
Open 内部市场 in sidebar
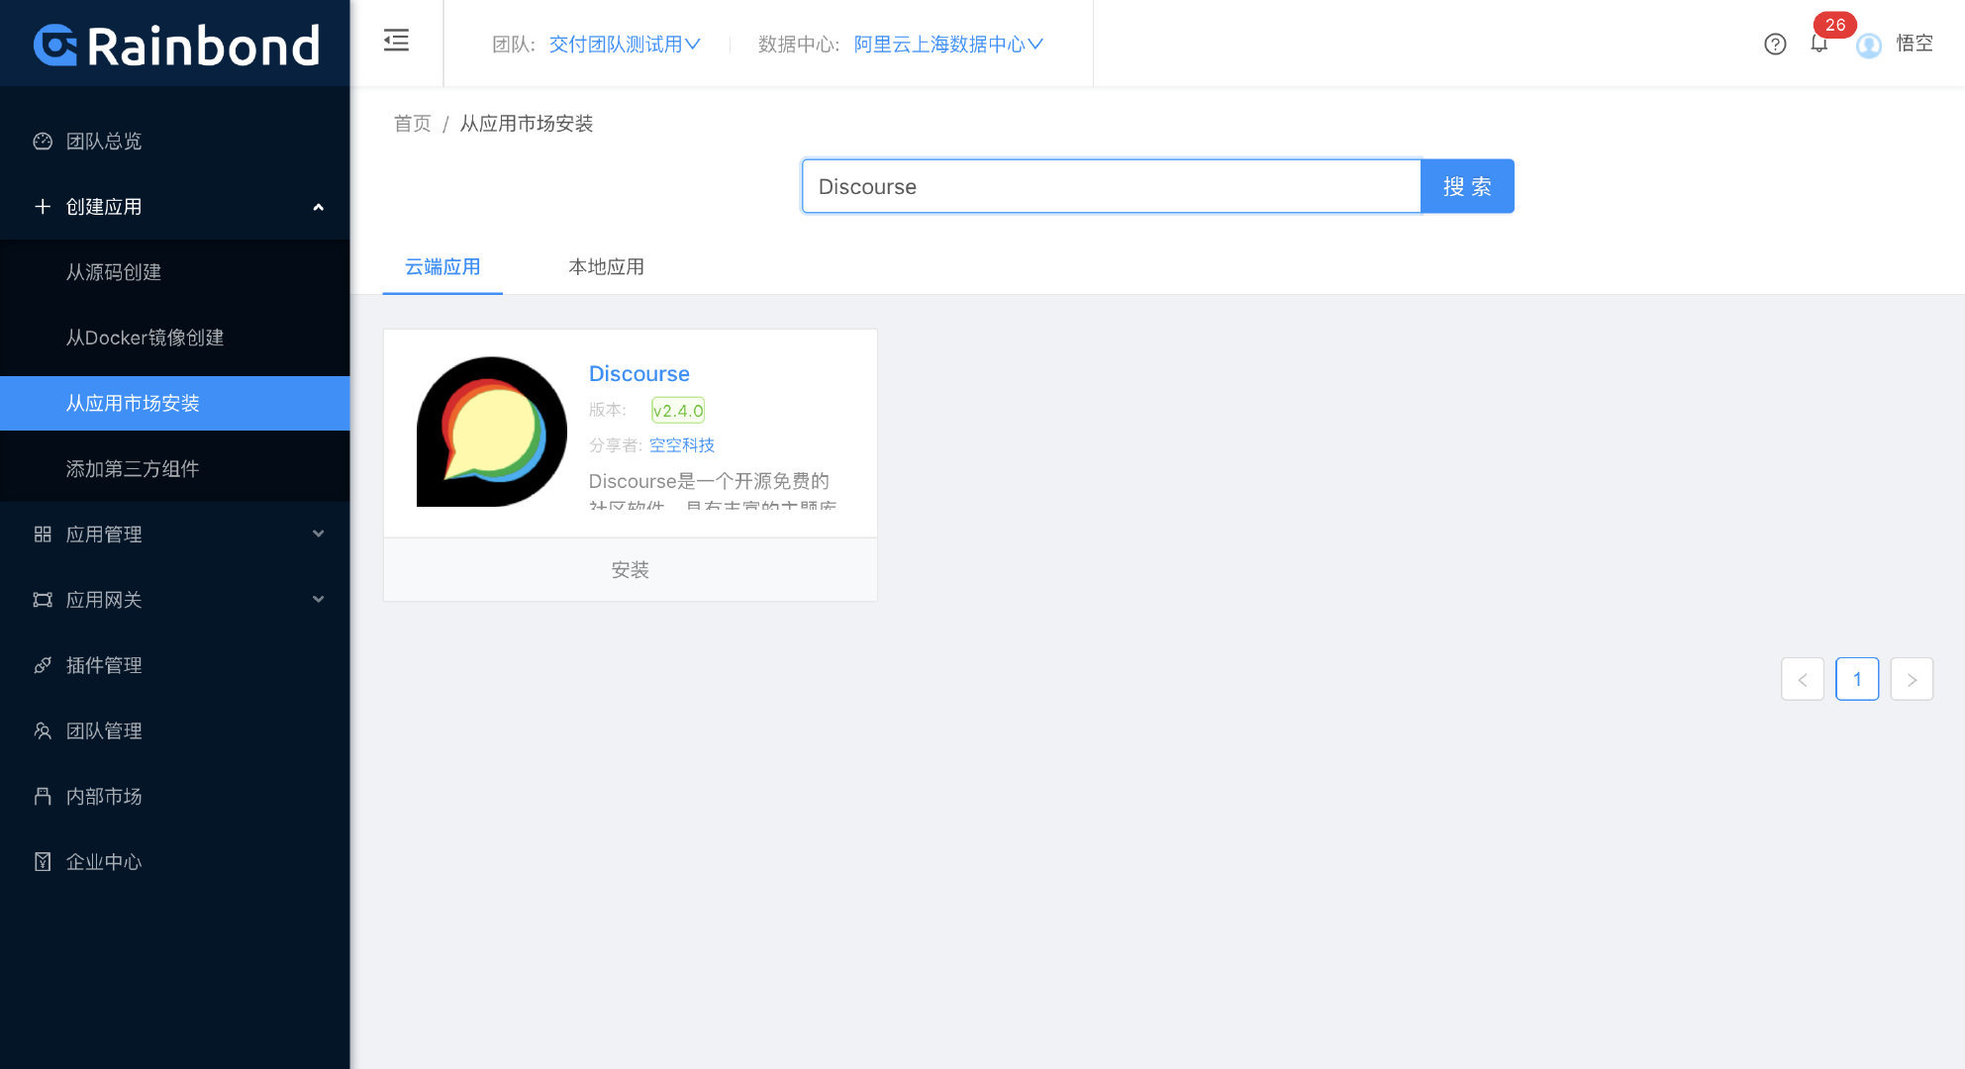coord(103,796)
